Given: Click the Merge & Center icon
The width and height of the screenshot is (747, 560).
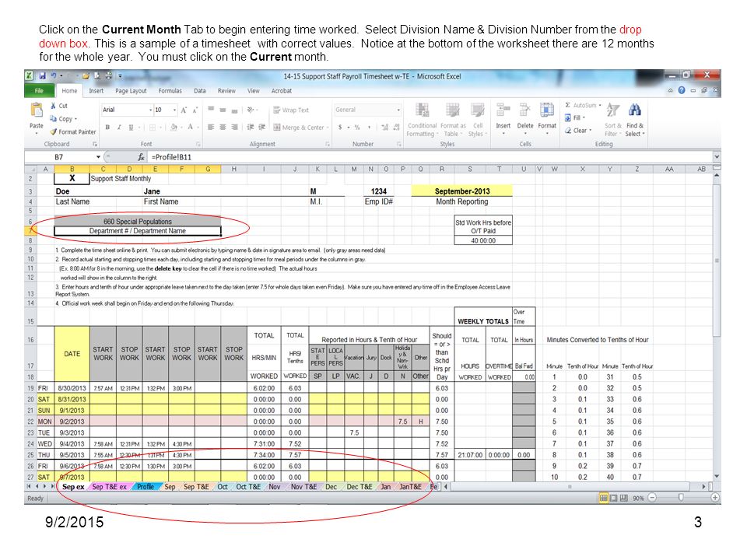Looking at the screenshot, I should click(277, 127).
